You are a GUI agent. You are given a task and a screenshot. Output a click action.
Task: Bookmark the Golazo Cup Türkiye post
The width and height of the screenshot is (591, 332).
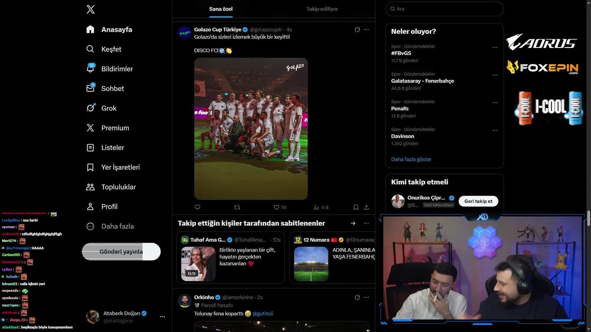pyautogui.click(x=356, y=207)
